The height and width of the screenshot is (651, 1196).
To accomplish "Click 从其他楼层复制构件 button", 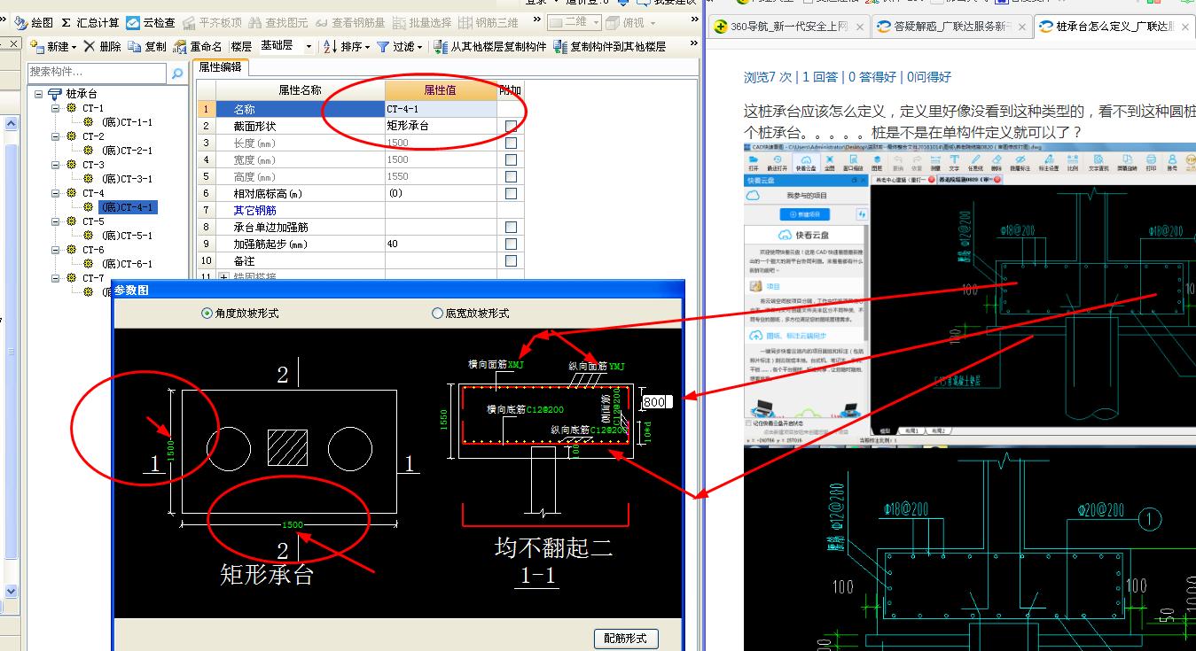I will pos(490,46).
